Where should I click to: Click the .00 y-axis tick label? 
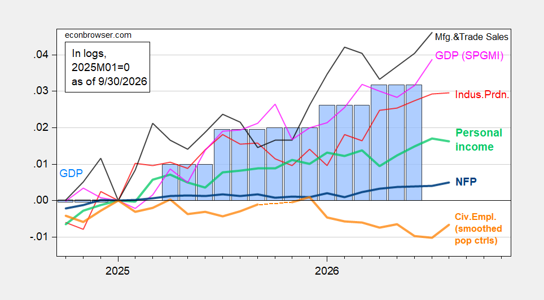point(41,200)
